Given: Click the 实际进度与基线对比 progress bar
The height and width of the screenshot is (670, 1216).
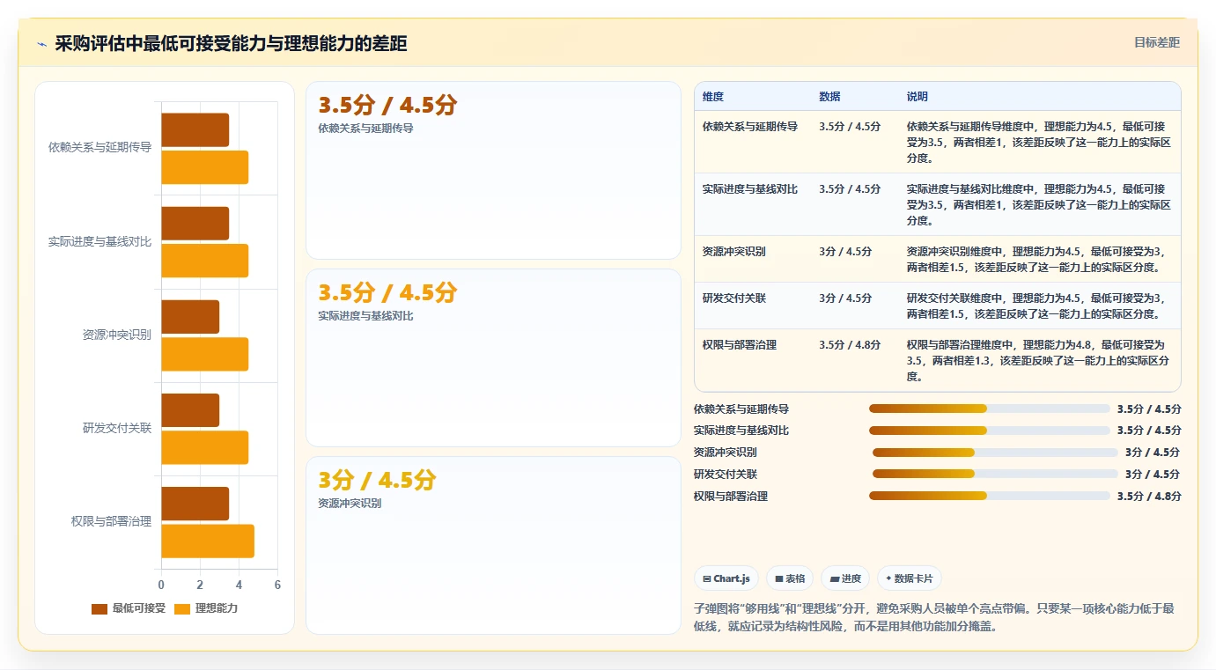Looking at the screenshot, I should (989, 431).
